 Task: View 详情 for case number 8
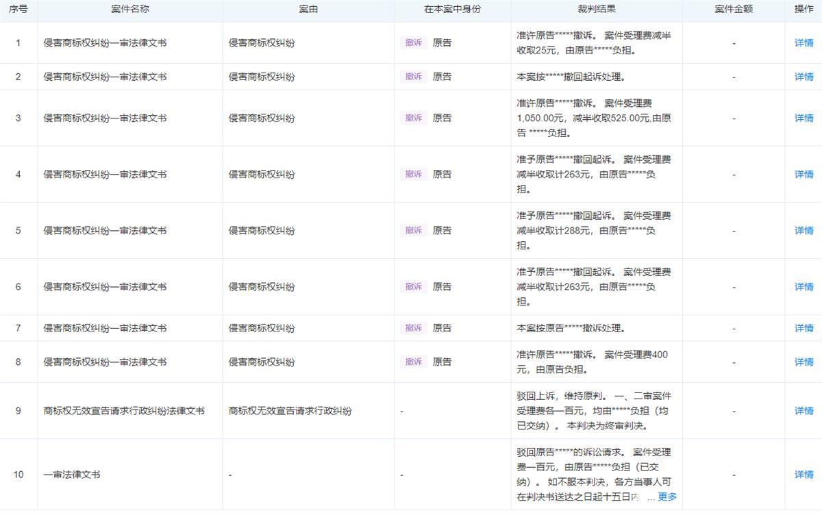pyautogui.click(x=804, y=362)
